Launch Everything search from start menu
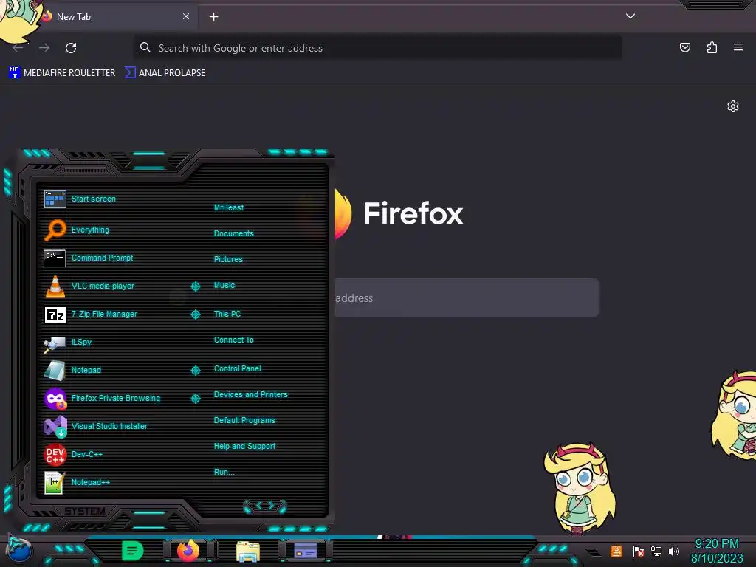Viewport: 756px width, 567px height. [x=90, y=230]
